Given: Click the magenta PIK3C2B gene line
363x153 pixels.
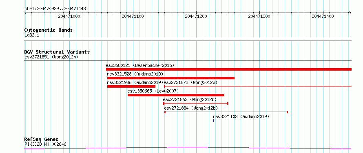Looking at the screenshot, I should coord(188,148).
